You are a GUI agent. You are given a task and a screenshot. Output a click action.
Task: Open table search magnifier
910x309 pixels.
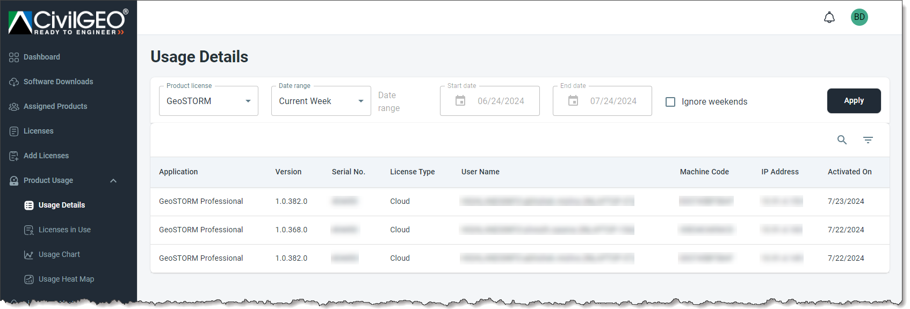click(x=842, y=140)
